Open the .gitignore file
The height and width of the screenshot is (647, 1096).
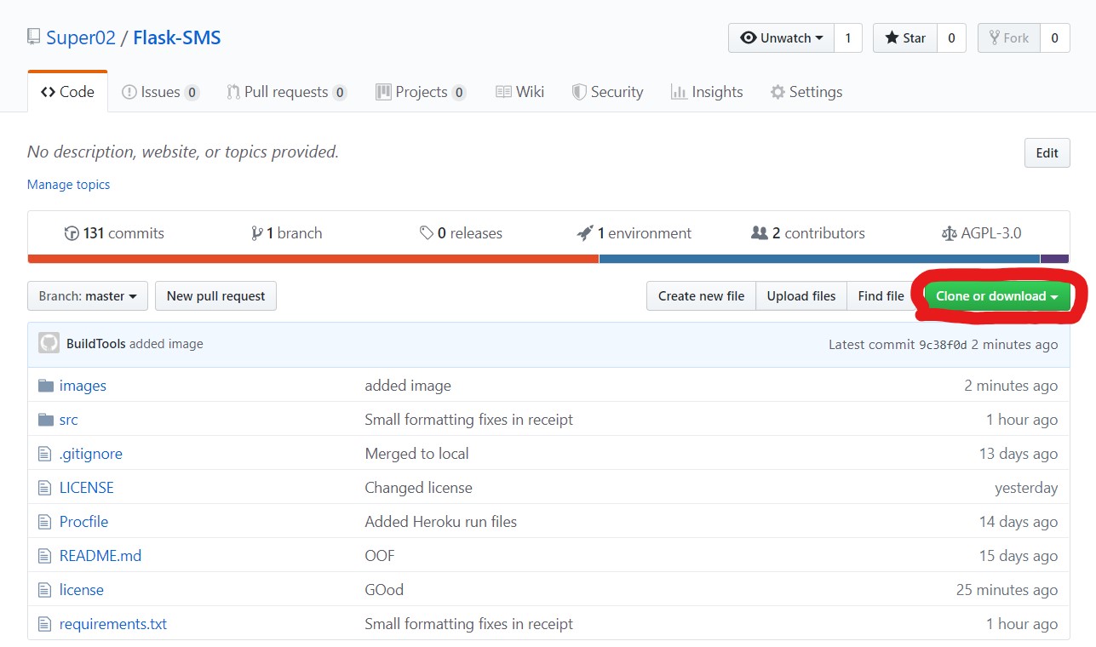click(91, 454)
